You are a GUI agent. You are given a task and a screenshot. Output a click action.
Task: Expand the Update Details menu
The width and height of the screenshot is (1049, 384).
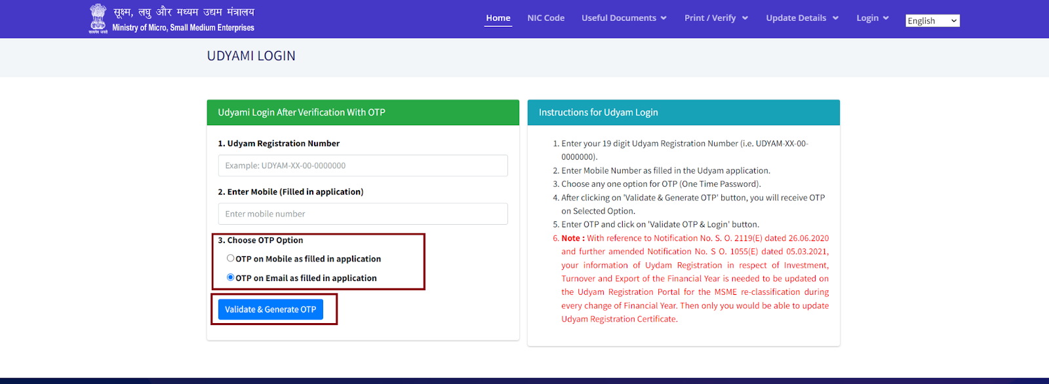tap(802, 18)
